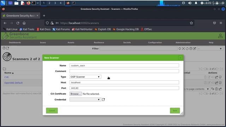Open notifications bell in system tray
This screenshot has height=127, width=226.
click(196, 3)
